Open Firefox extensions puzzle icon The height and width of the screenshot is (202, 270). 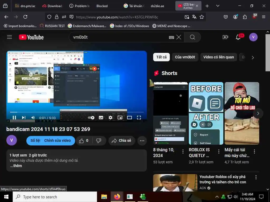coord(245,17)
